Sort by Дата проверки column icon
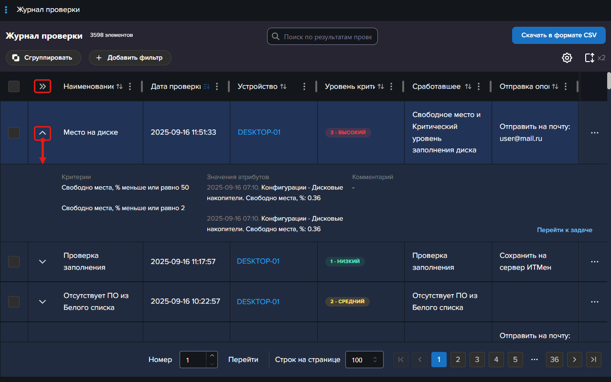Viewport: 611px width, 382px height. (x=206, y=86)
